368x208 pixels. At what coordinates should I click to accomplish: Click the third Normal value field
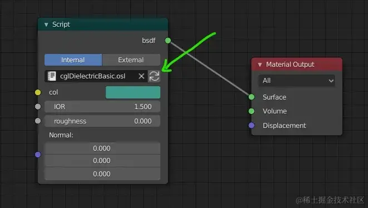(x=102, y=174)
